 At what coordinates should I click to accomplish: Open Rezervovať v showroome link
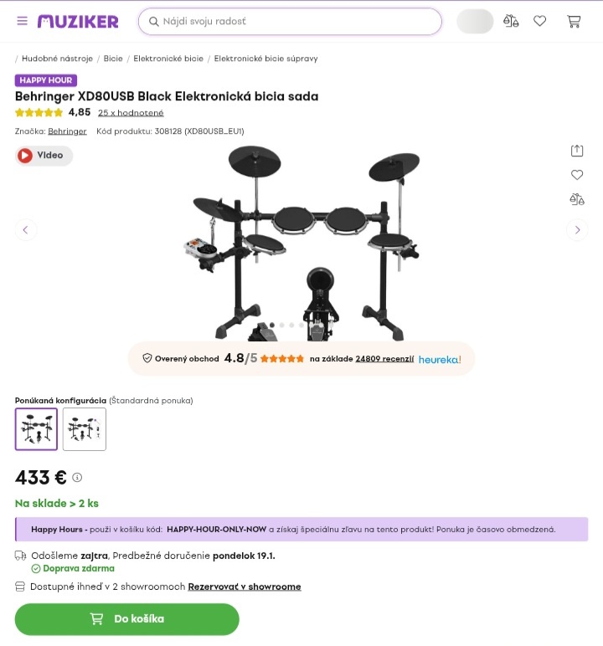(x=245, y=587)
